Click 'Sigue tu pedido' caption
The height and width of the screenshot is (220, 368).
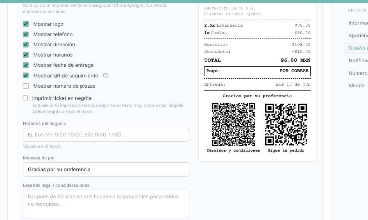[x=286, y=150]
